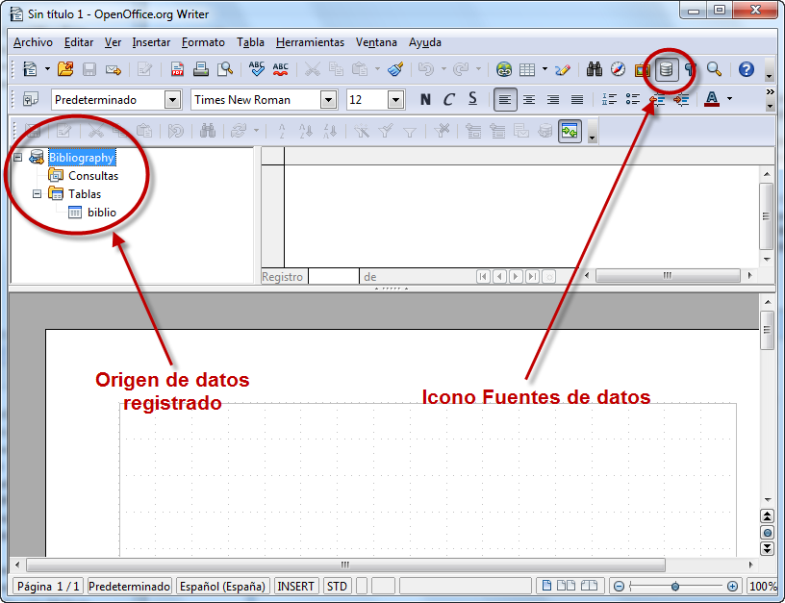Switch to single-page view layout
This screenshot has height=603, width=785.
pos(546,585)
